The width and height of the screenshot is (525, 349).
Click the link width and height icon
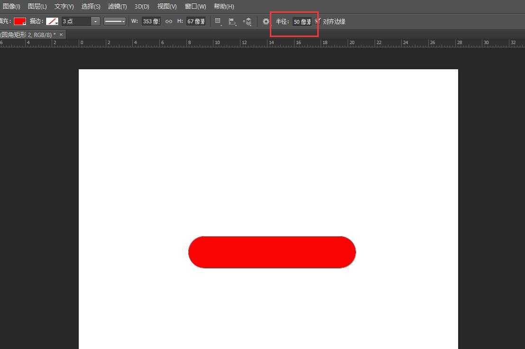coord(168,21)
